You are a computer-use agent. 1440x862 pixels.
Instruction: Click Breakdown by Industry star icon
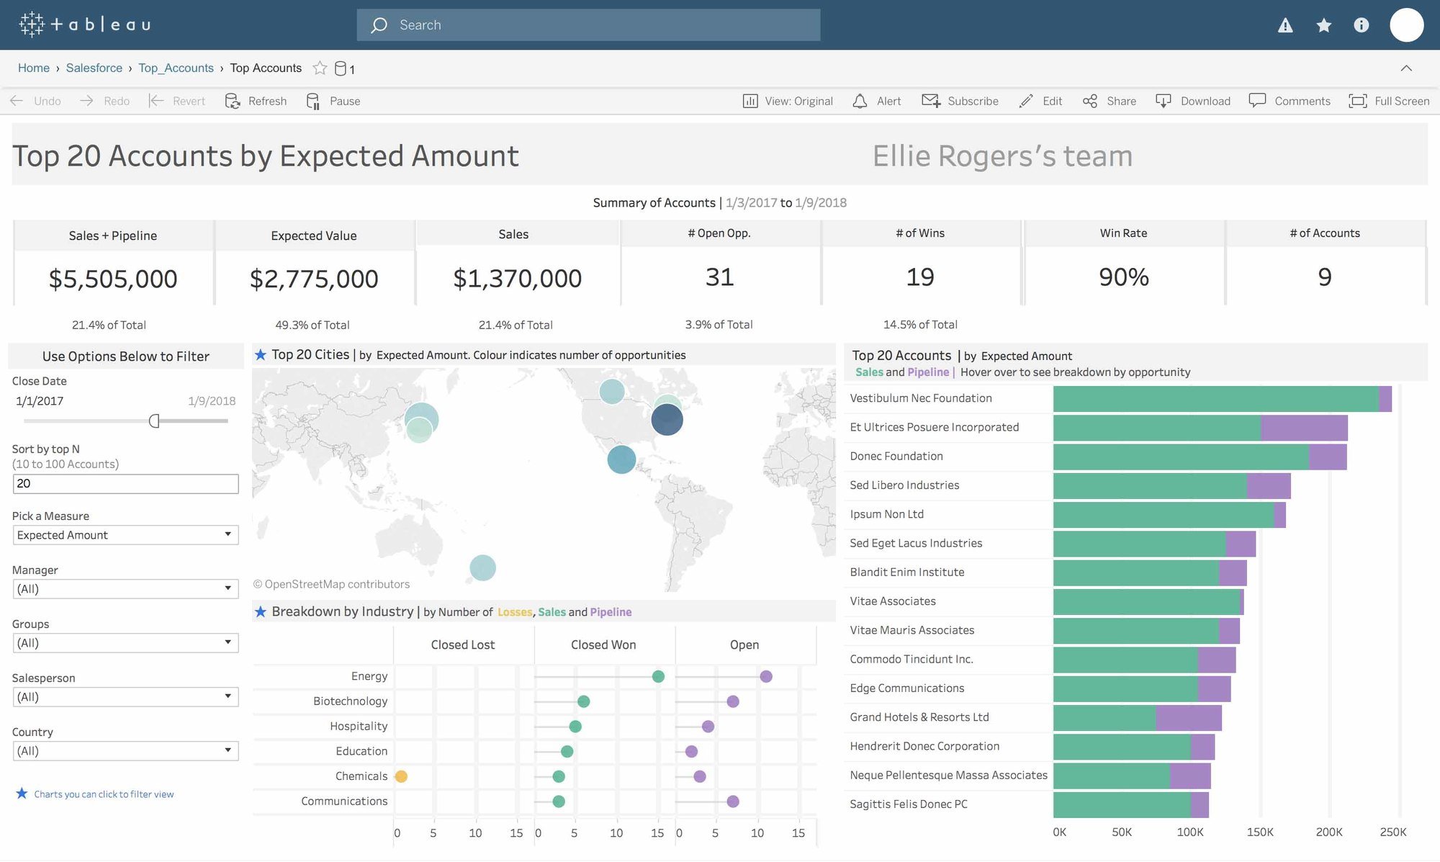coord(261,611)
